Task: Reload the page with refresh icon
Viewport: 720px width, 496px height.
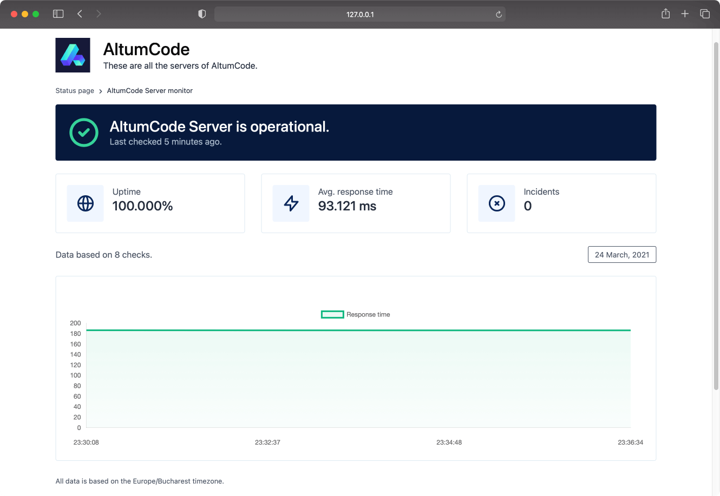Action: [x=499, y=15]
